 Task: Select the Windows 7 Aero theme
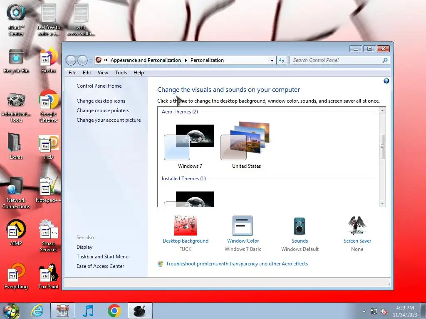190,146
